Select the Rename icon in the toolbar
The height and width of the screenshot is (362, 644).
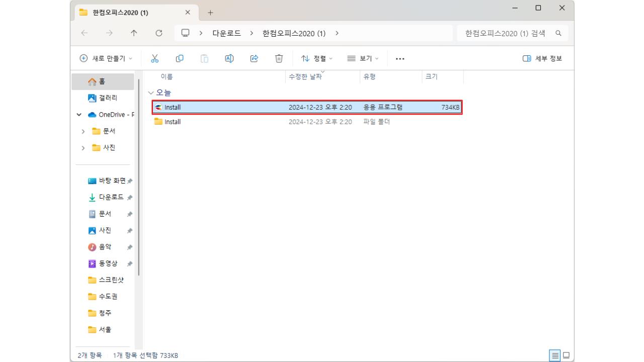pos(229,58)
